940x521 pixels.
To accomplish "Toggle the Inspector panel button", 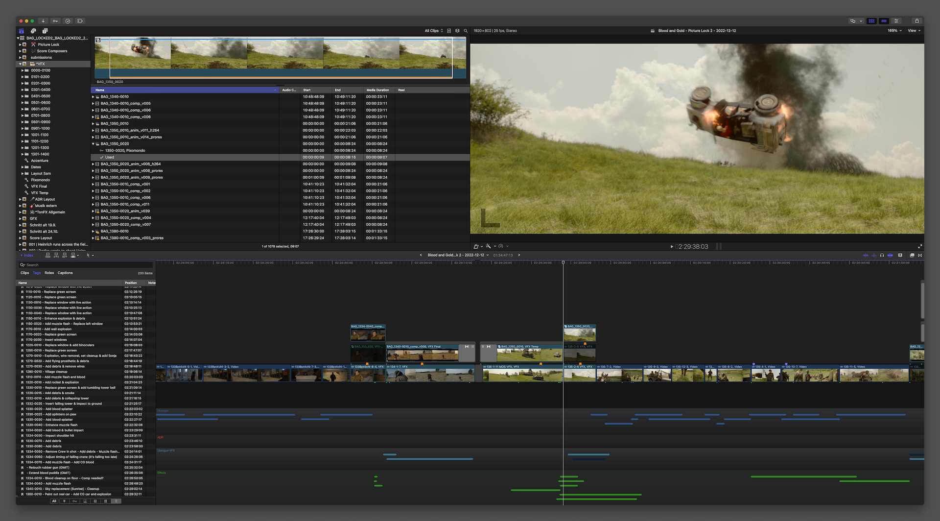I will (x=896, y=21).
